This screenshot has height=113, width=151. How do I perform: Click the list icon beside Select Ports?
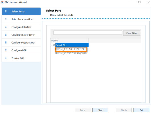[6, 11]
